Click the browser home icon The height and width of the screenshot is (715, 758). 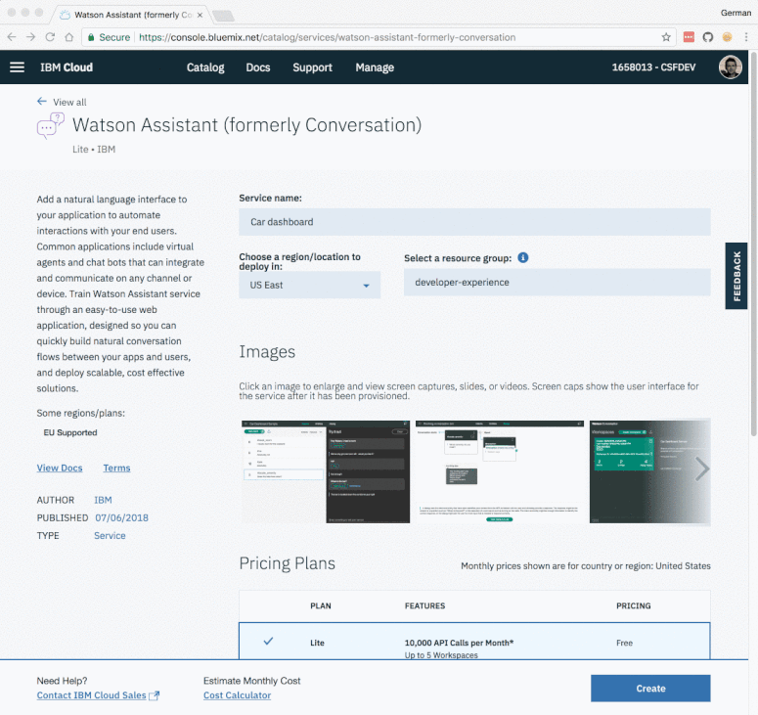pyautogui.click(x=69, y=37)
